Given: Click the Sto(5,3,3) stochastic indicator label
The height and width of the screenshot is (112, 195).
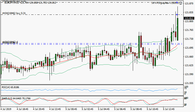Looking at the screenshot, I should (16, 99).
